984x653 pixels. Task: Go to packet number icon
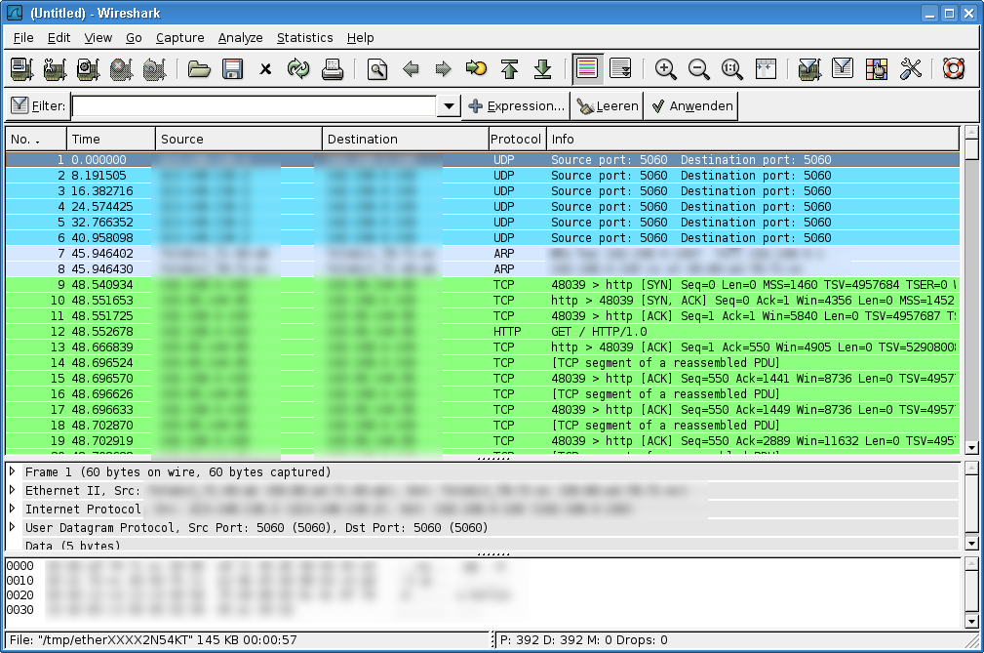point(476,69)
